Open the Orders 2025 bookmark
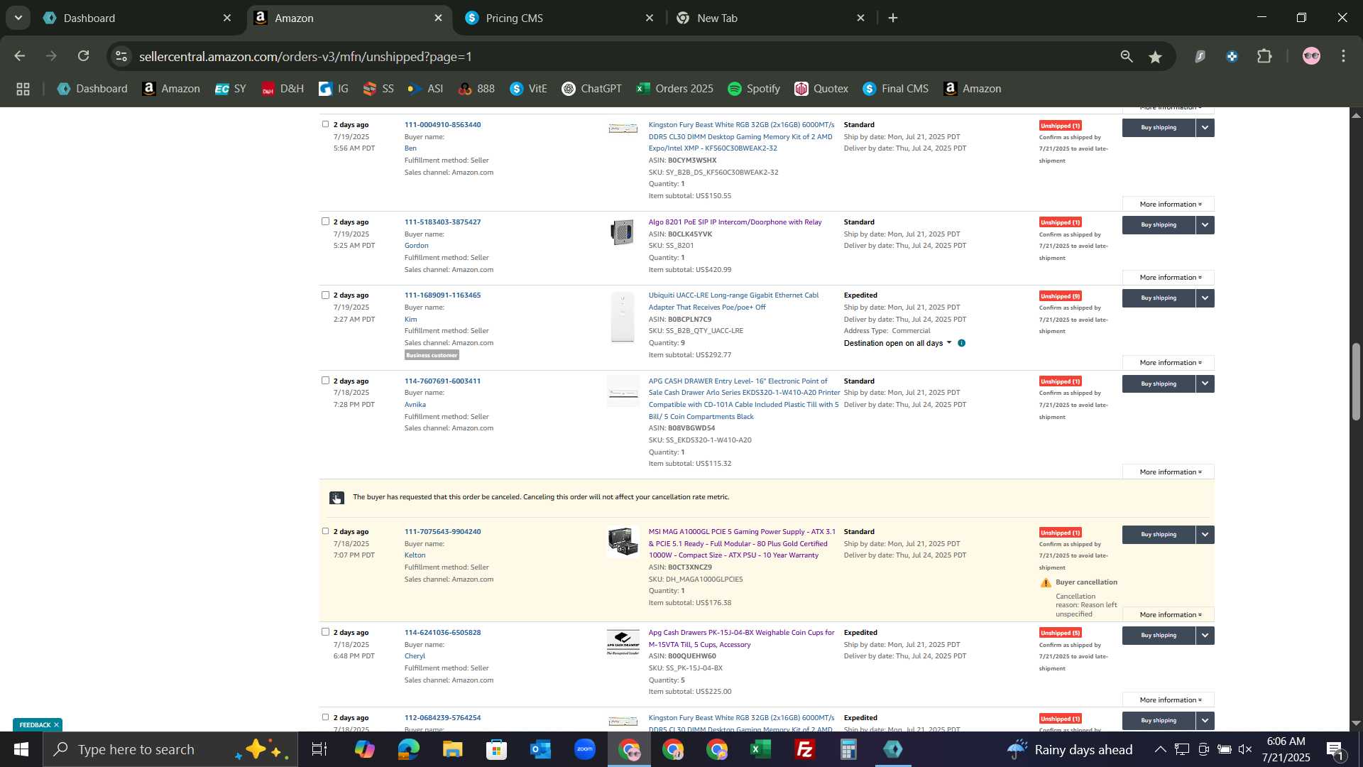The image size is (1363, 767). 675,89
